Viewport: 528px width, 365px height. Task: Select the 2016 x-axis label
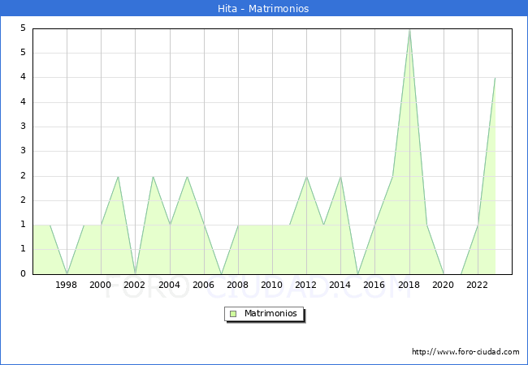pos(374,285)
